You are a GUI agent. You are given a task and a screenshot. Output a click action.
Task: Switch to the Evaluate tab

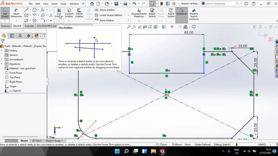coord(29,26)
